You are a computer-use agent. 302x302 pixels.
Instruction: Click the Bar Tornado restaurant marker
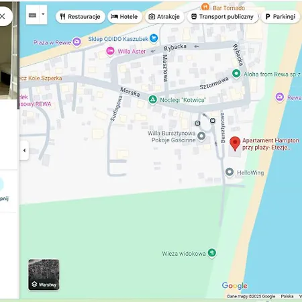[205, 7]
